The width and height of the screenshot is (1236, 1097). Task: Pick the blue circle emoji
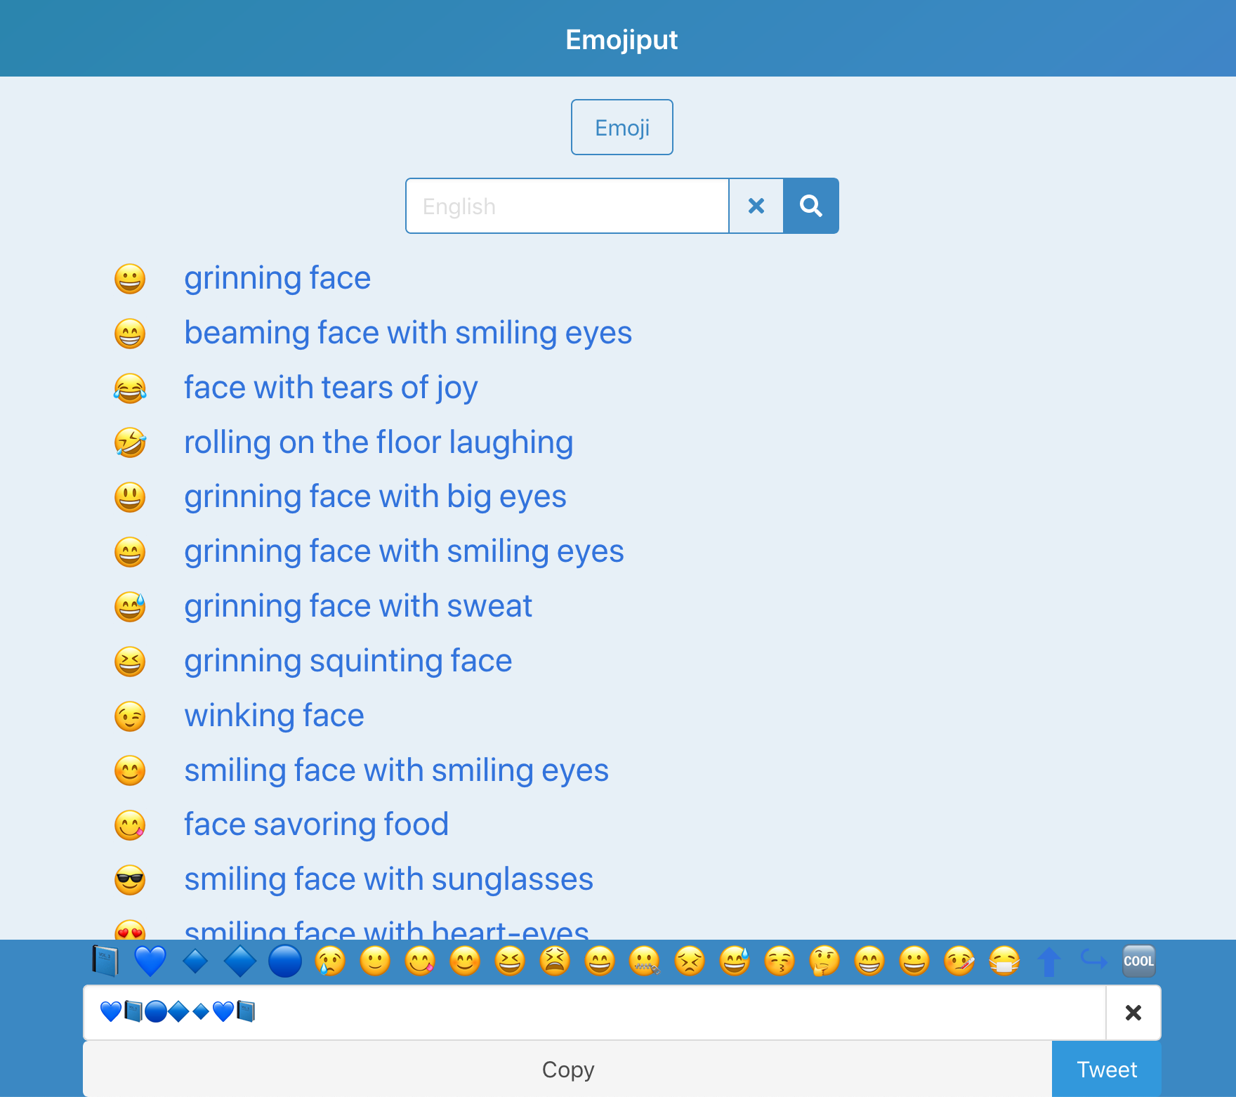coord(285,961)
